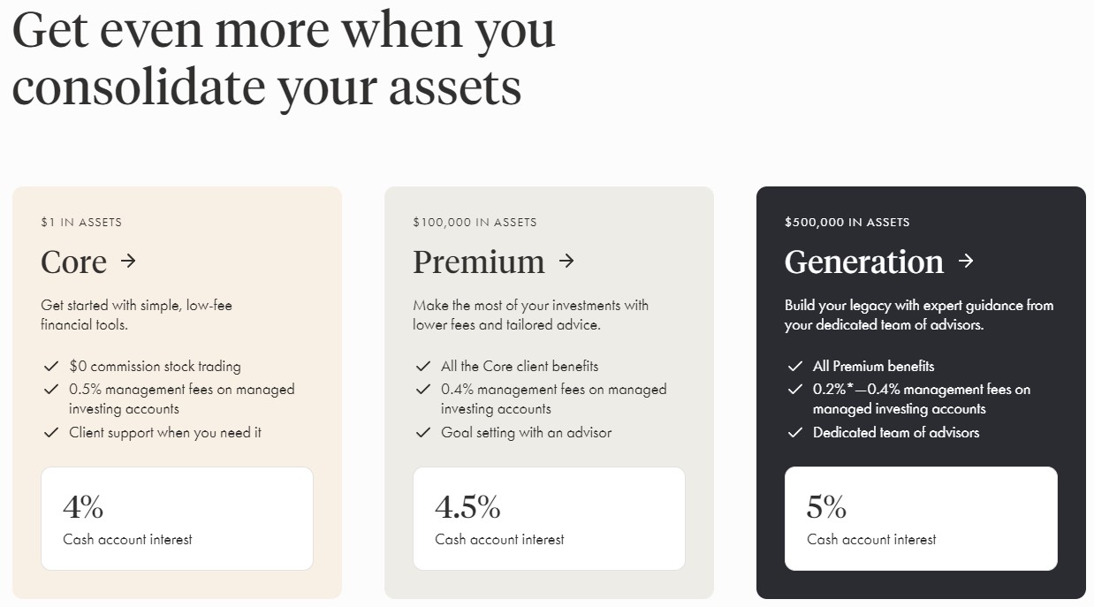The height and width of the screenshot is (607, 1094).
Task: Click the checkmark by Dedicated team of advisors
Action: (794, 433)
